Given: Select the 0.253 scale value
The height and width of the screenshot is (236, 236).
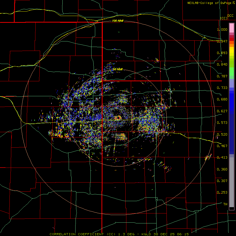Looking at the screenshot, I should point(222,192).
